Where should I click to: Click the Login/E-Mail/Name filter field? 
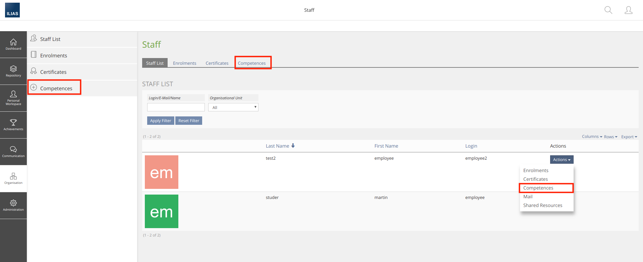[x=176, y=107]
